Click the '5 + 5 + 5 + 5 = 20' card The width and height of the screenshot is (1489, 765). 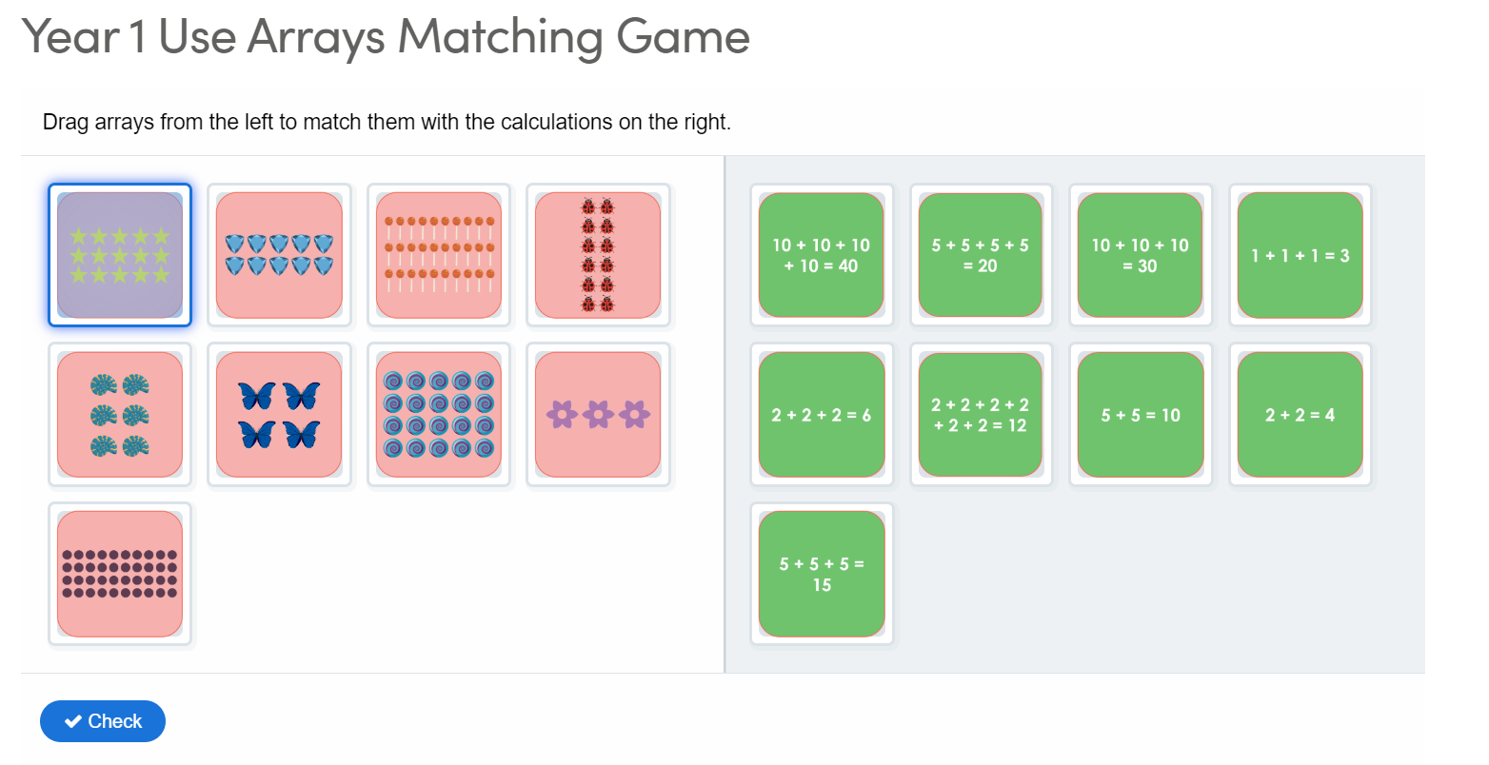click(x=981, y=254)
